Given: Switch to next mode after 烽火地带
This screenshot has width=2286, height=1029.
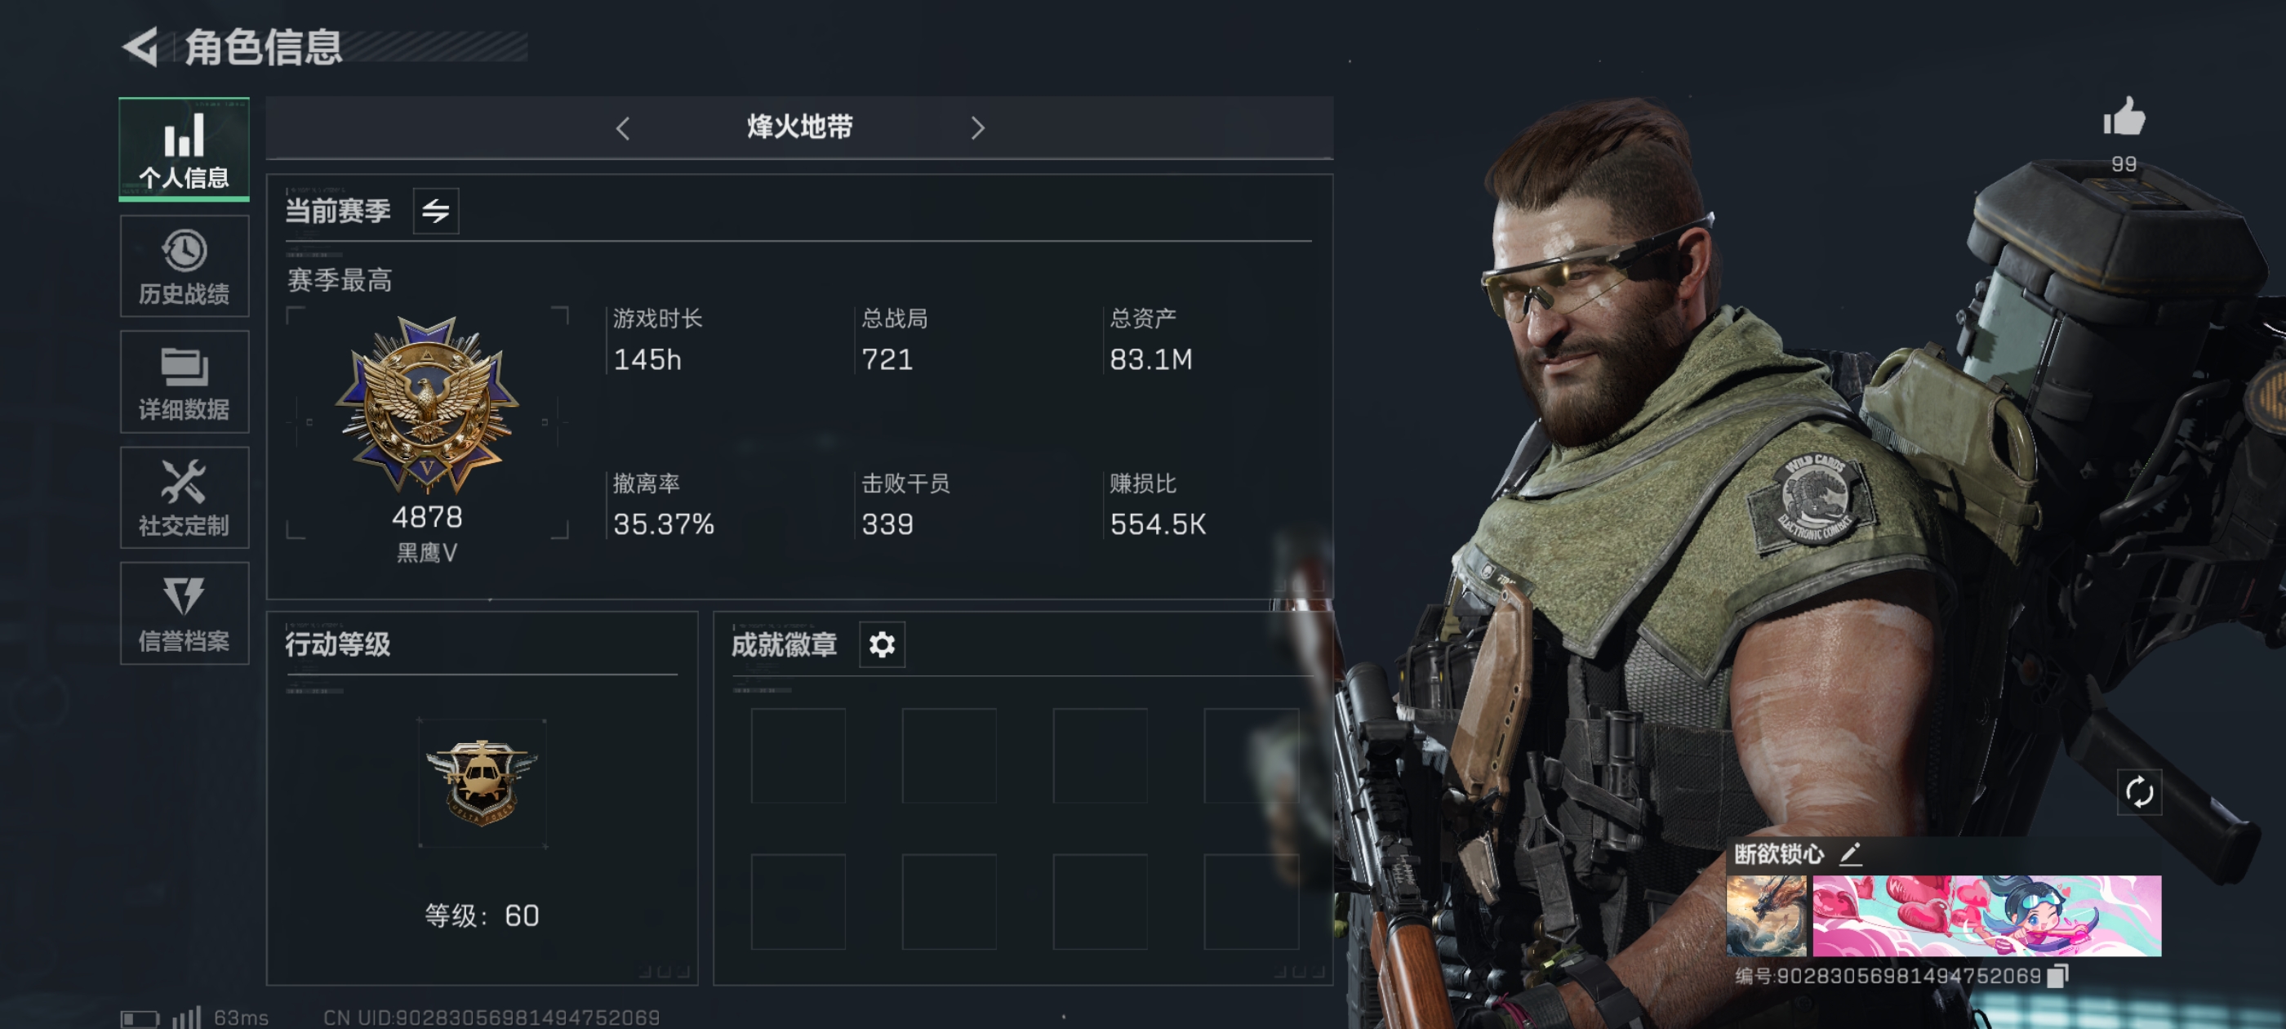Looking at the screenshot, I should (977, 129).
